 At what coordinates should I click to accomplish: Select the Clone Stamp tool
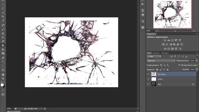coord(3,33)
